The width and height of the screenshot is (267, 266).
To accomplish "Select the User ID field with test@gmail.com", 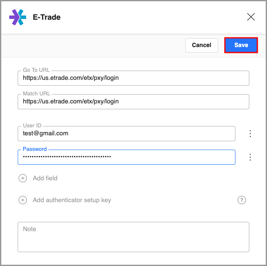I will [x=126, y=134].
